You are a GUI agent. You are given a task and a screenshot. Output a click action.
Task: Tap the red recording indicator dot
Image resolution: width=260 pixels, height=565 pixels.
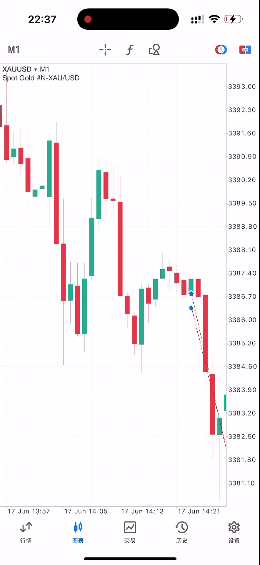[88, 19]
